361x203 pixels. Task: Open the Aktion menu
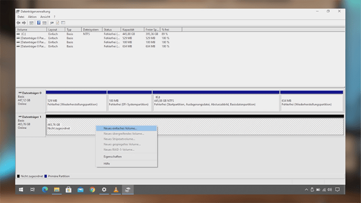pyautogui.click(x=32, y=17)
